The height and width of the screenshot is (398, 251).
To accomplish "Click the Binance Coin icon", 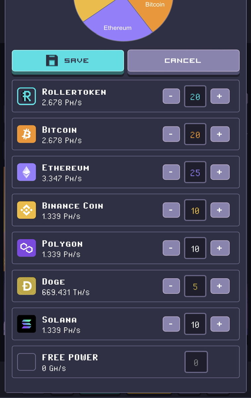I will click(27, 210).
